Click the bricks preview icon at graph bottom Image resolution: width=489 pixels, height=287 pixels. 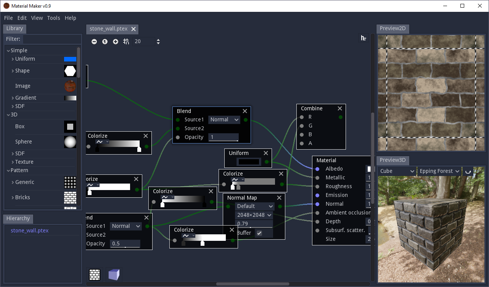[95, 275]
